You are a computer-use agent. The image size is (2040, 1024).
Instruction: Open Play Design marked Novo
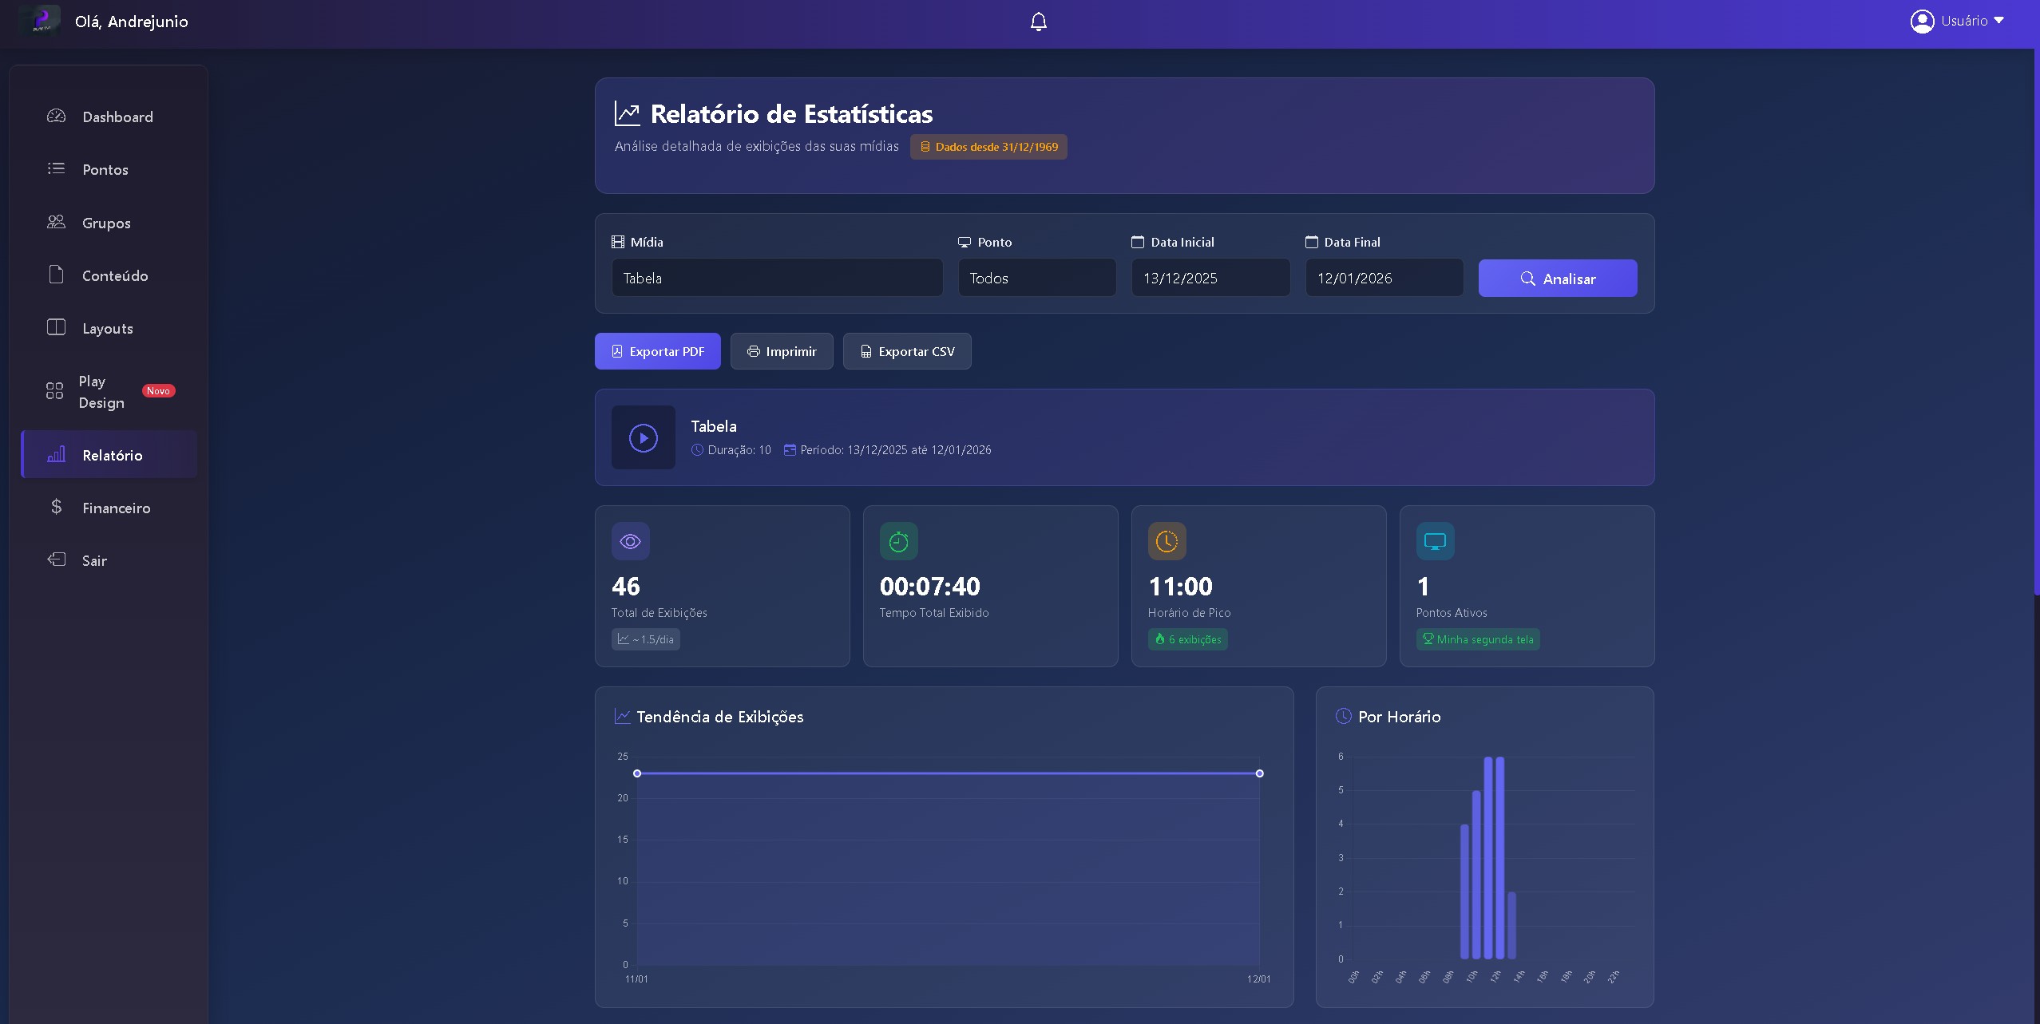click(x=101, y=392)
